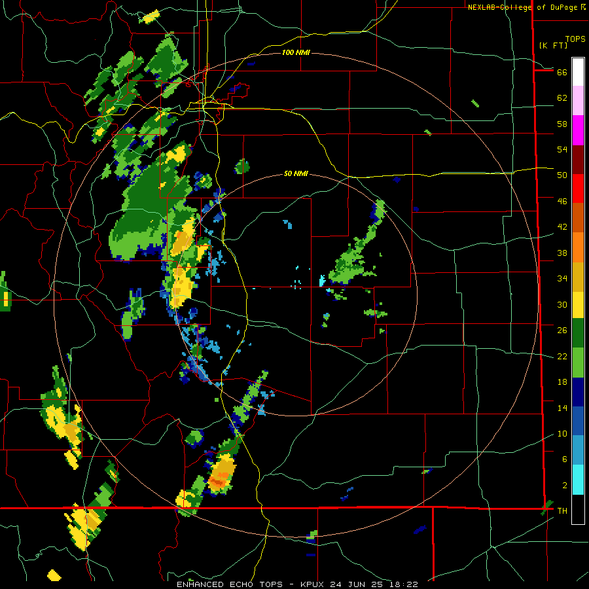This screenshot has width=589, height=589.
Task: Click the orange 42 kft legend swatch
Action: 578,247
